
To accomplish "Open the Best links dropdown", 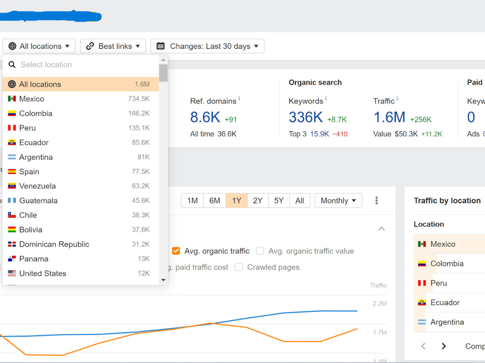I will pos(113,46).
